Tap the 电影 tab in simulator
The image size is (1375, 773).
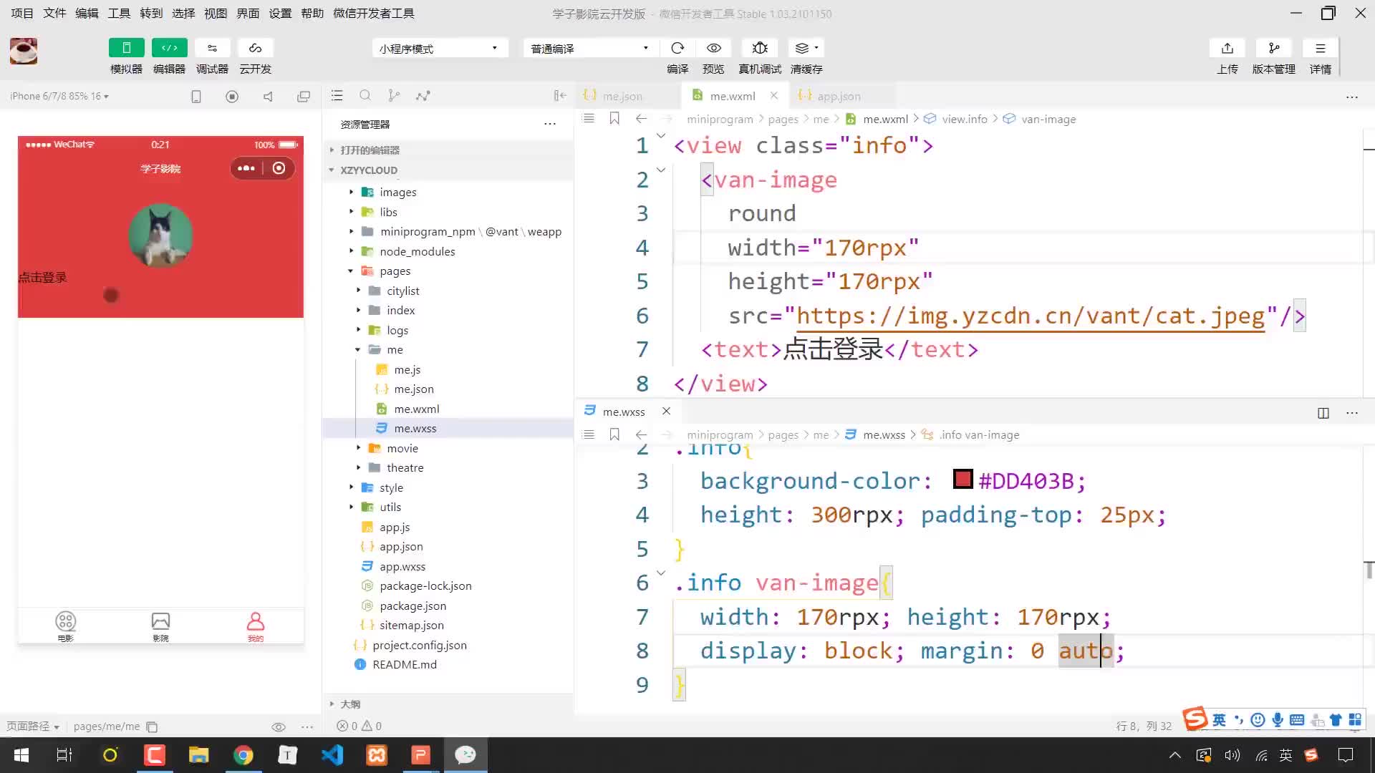[65, 626]
